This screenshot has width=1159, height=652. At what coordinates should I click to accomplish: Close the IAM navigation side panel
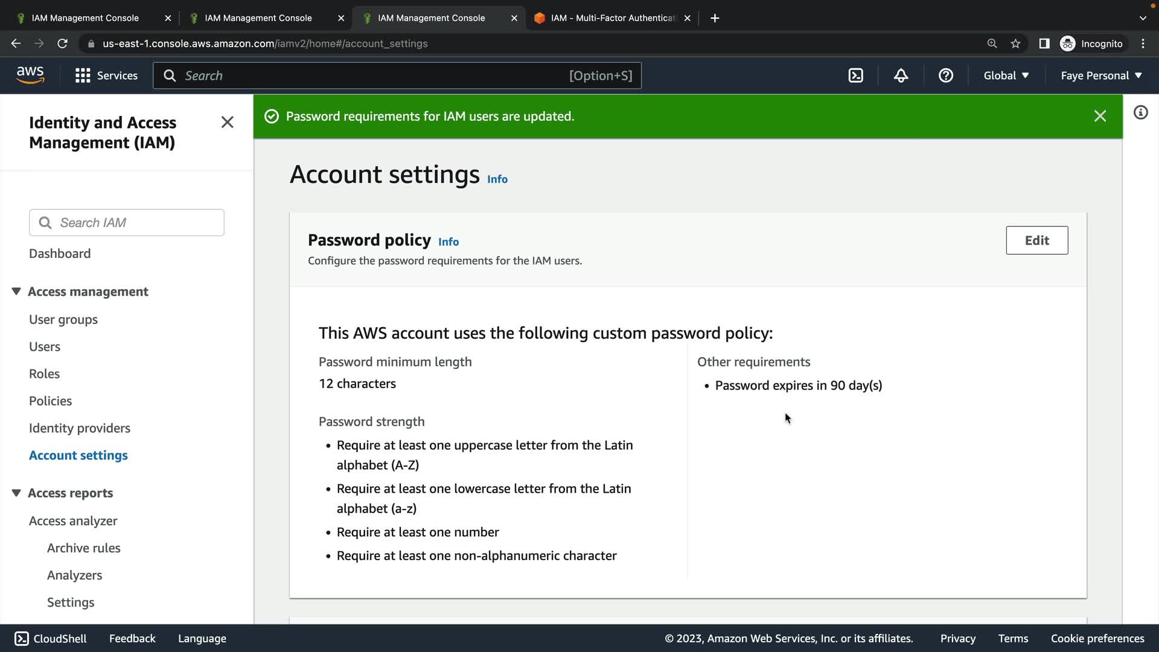tap(227, 123)
